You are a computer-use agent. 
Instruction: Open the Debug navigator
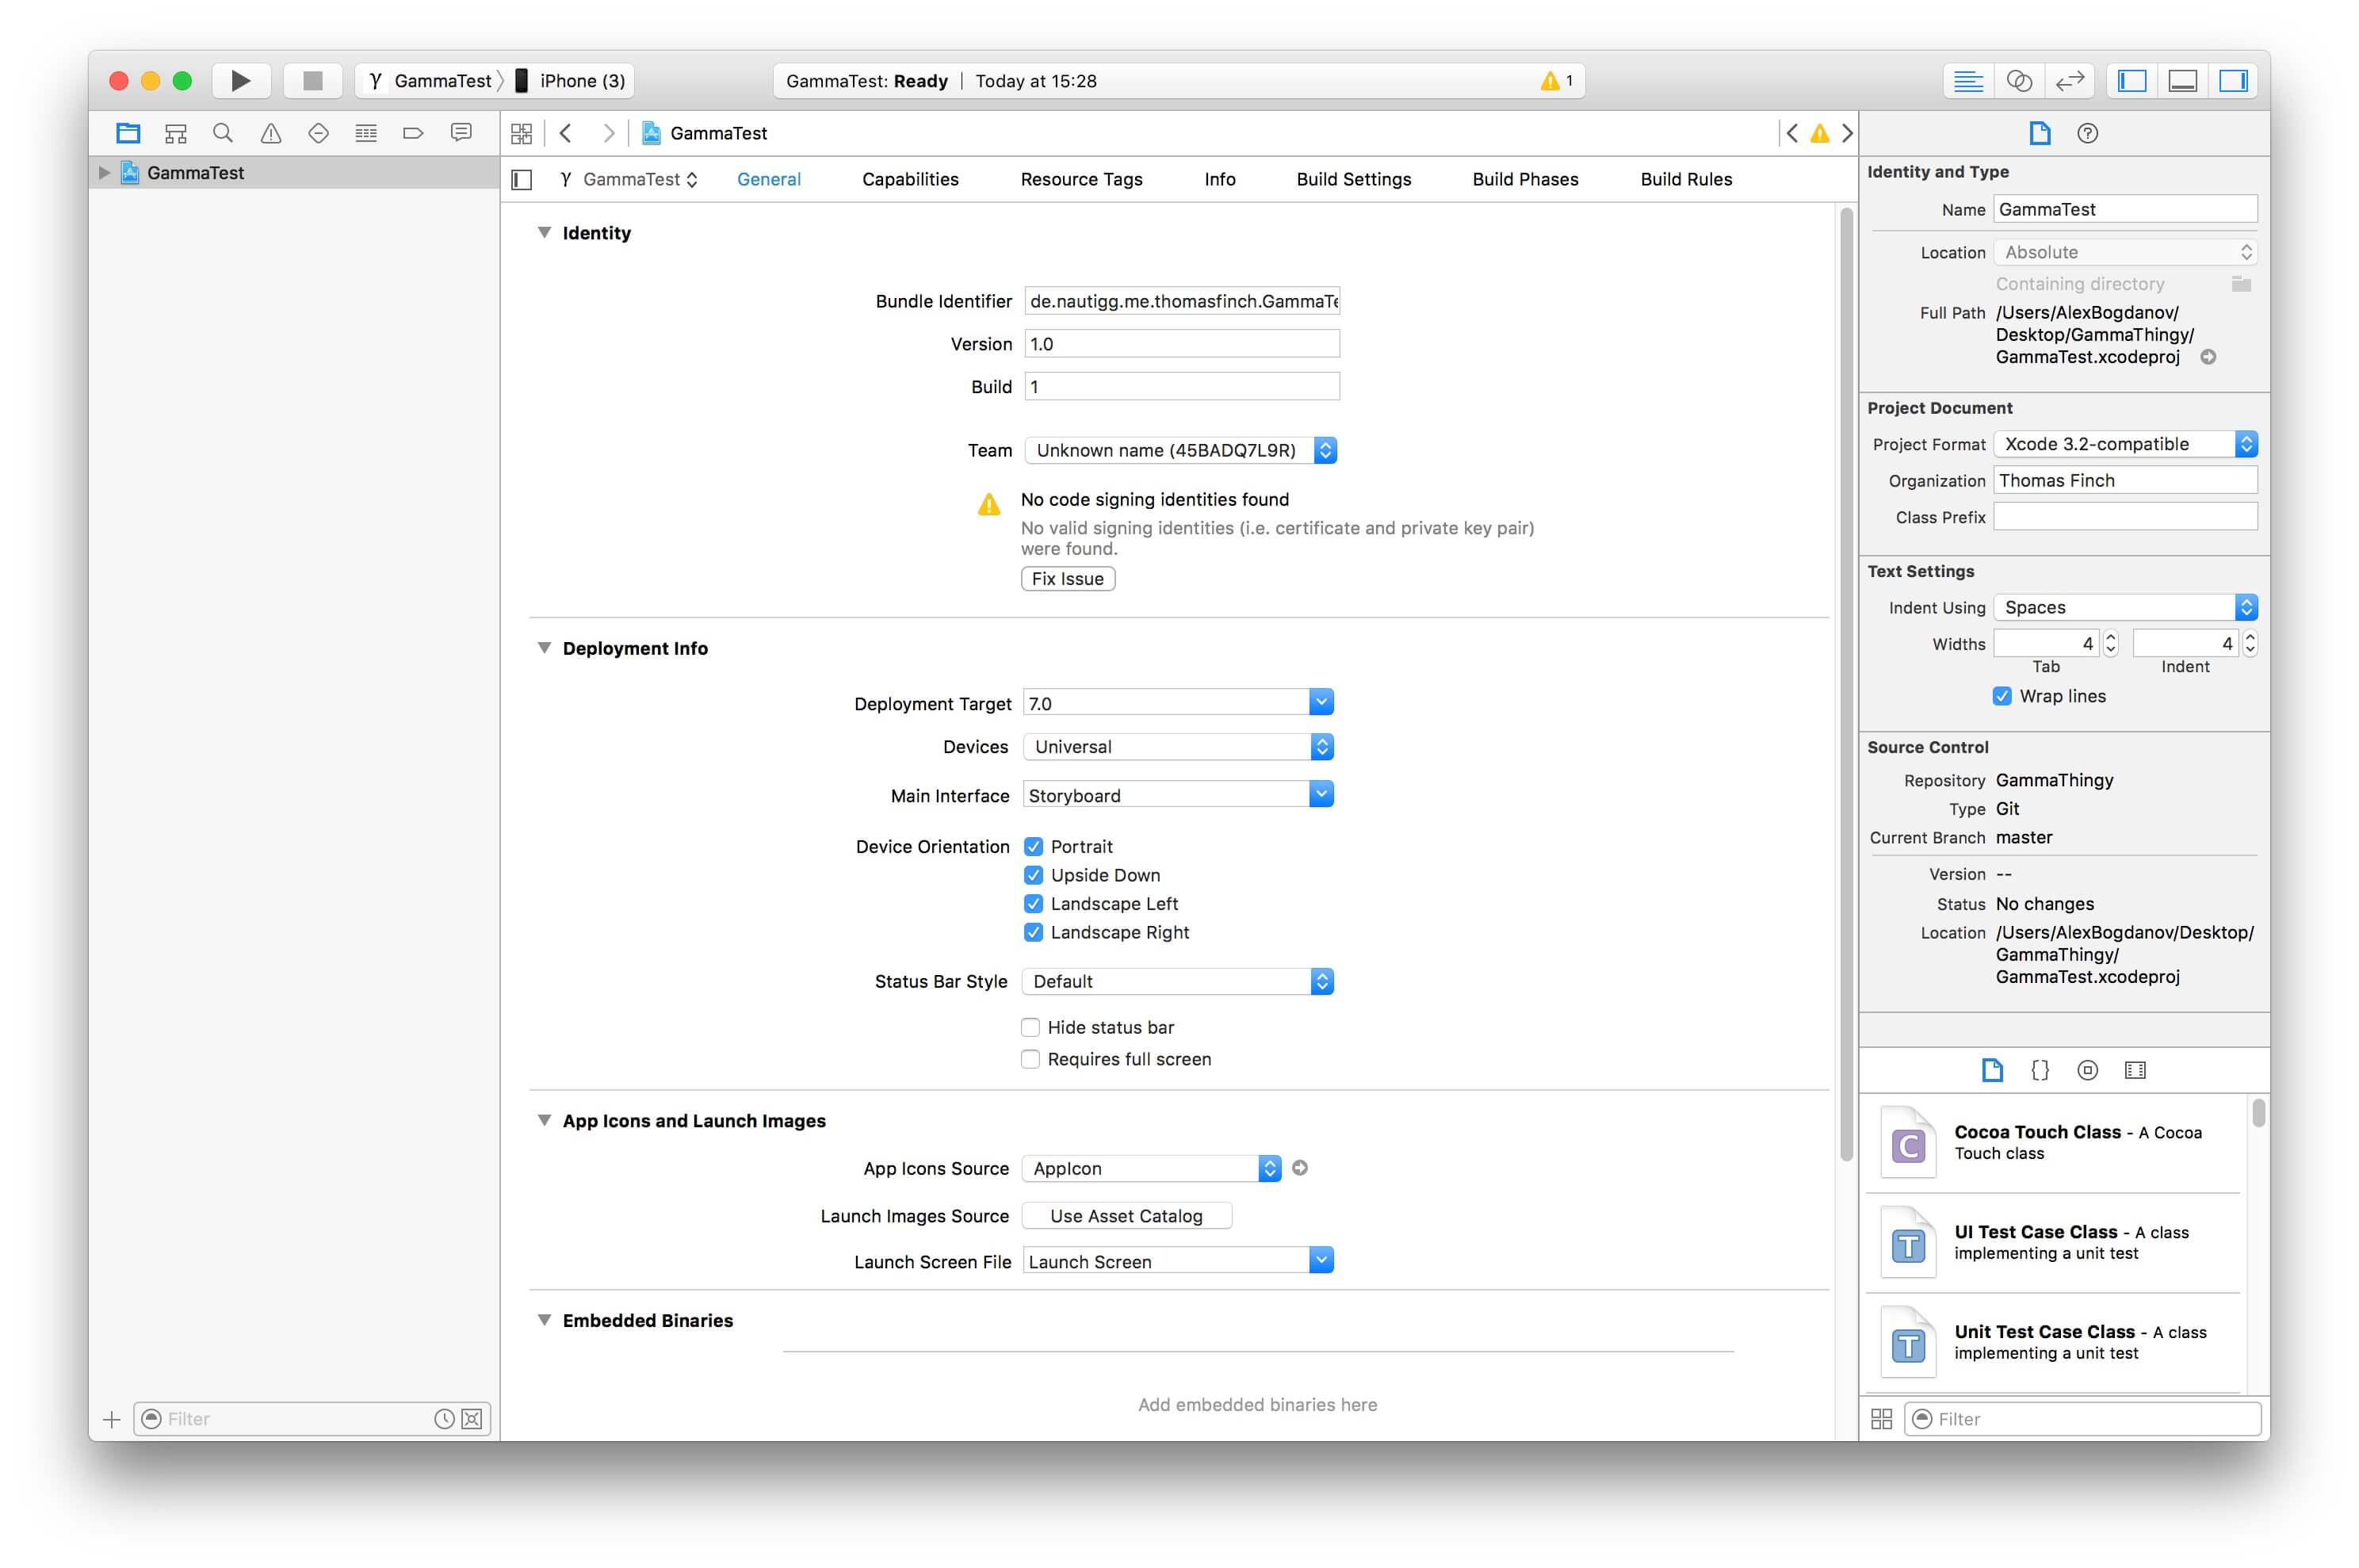366,133
